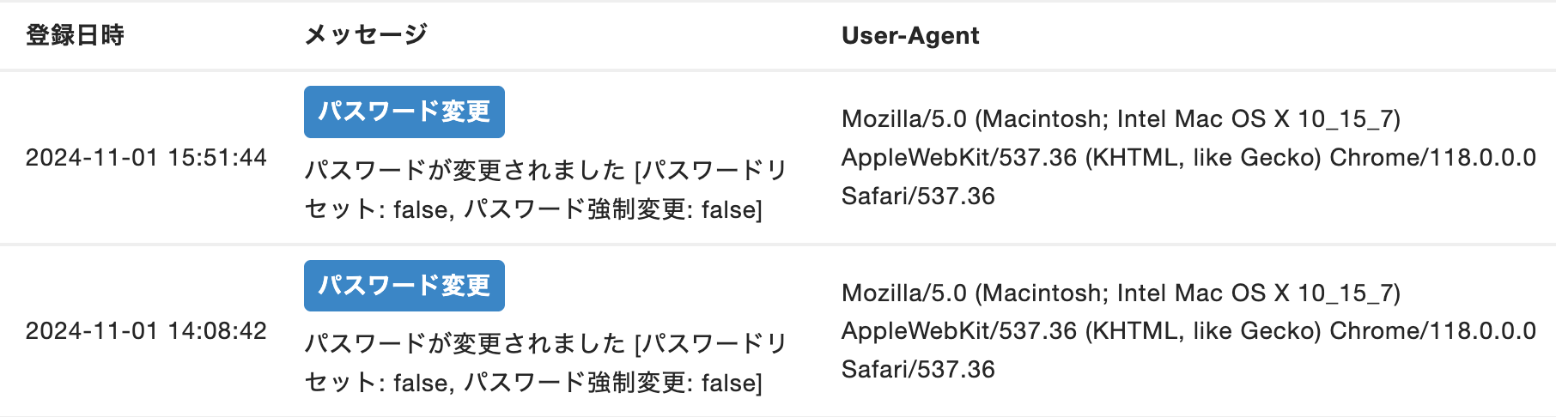
Task: Click the 登録日時 column header
Action: [x=75, y=35]
